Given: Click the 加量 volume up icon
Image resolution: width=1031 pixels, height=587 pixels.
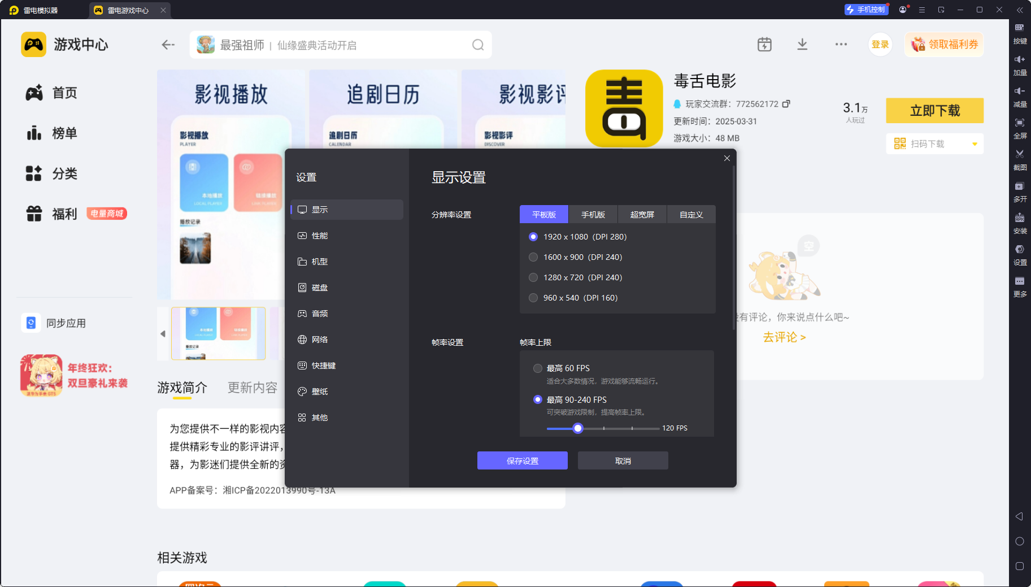Looking at the screenshot, I should coord(1020,65).
